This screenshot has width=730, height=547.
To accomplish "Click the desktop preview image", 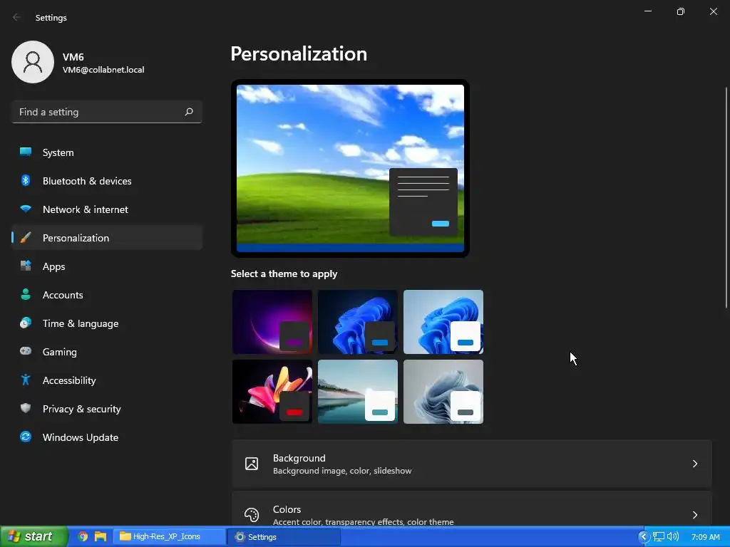I will point(350,168).
